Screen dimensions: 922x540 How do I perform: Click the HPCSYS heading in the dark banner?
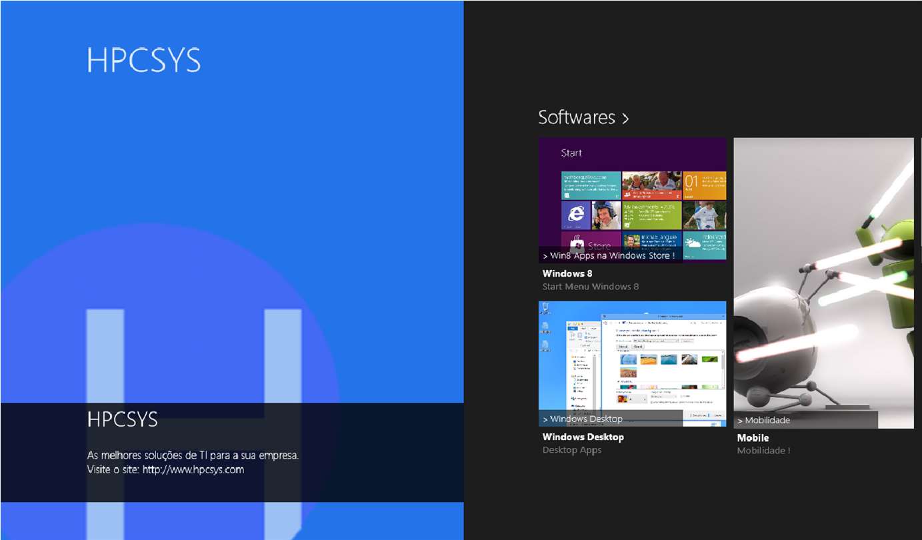point(123,419)
